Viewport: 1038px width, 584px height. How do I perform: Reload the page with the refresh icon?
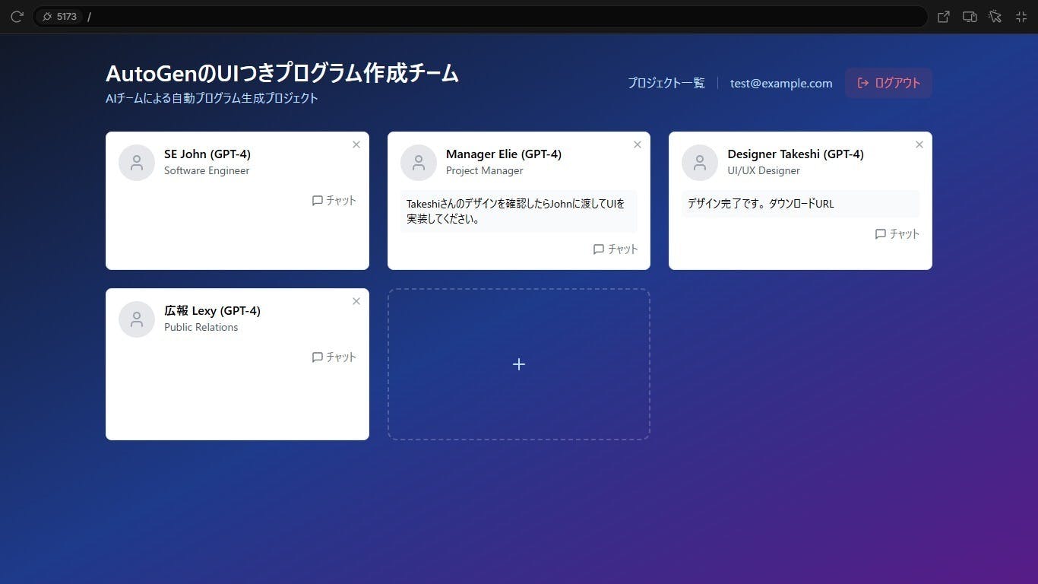[17, 16]
